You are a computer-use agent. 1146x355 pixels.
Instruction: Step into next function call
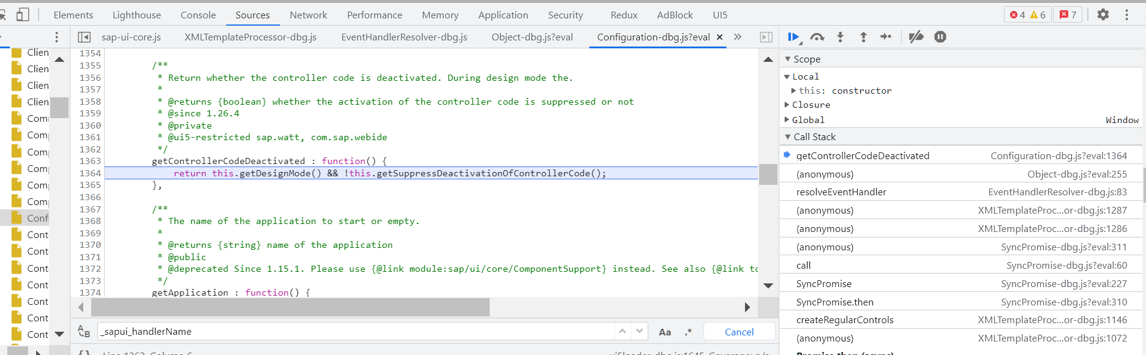840,37
